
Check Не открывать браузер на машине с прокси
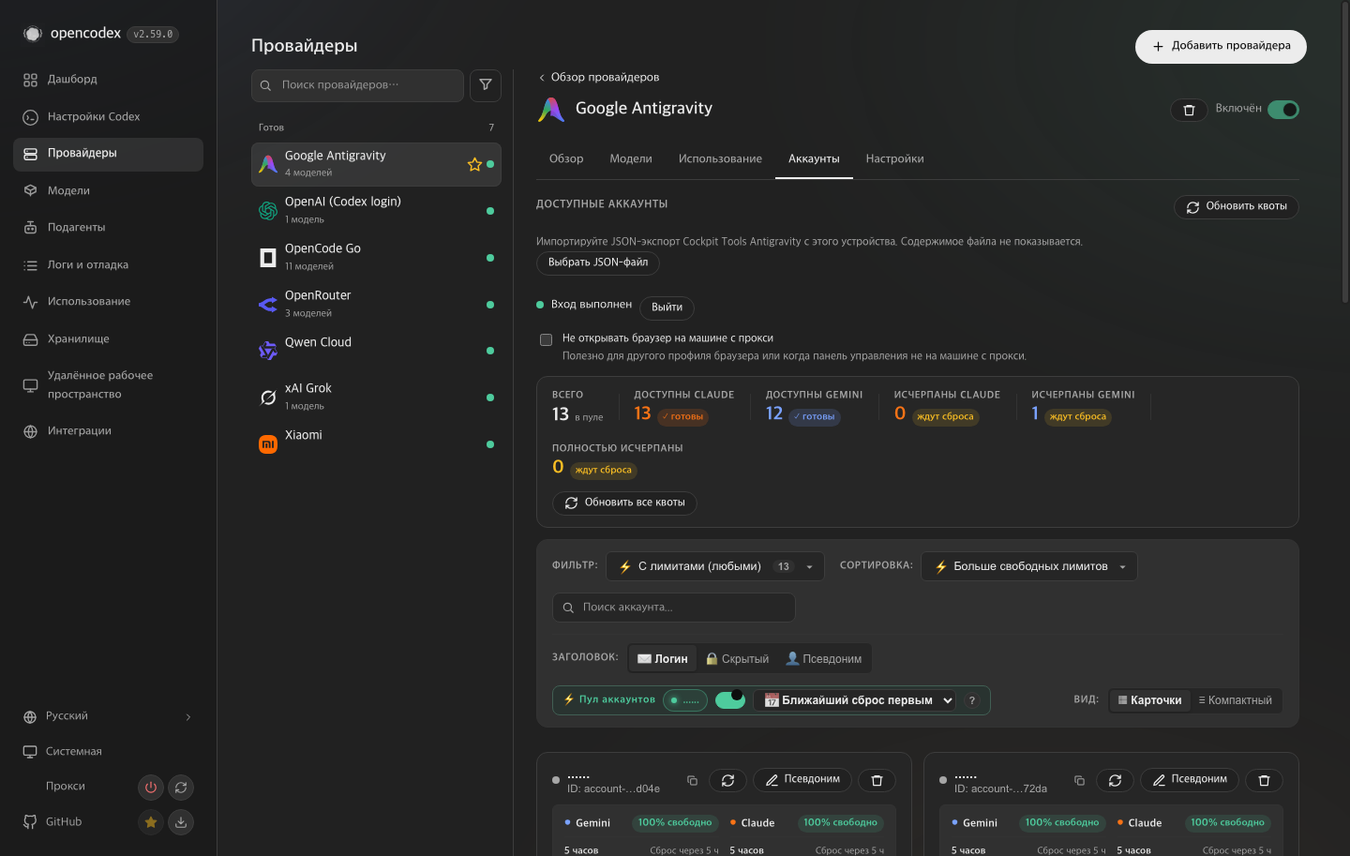[x=546, y=339]
